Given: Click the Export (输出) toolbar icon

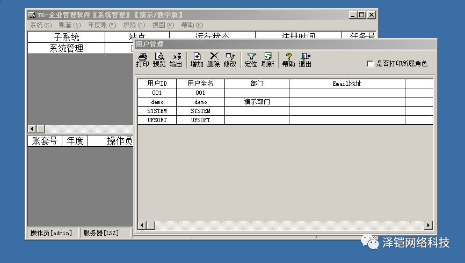Looking at the screenshot, I should pyautogui.click(x=176, y=59).
